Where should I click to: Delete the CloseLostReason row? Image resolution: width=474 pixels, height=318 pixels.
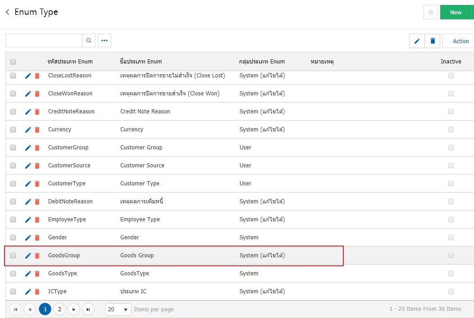pyautogui.click(x=37, y=76)
